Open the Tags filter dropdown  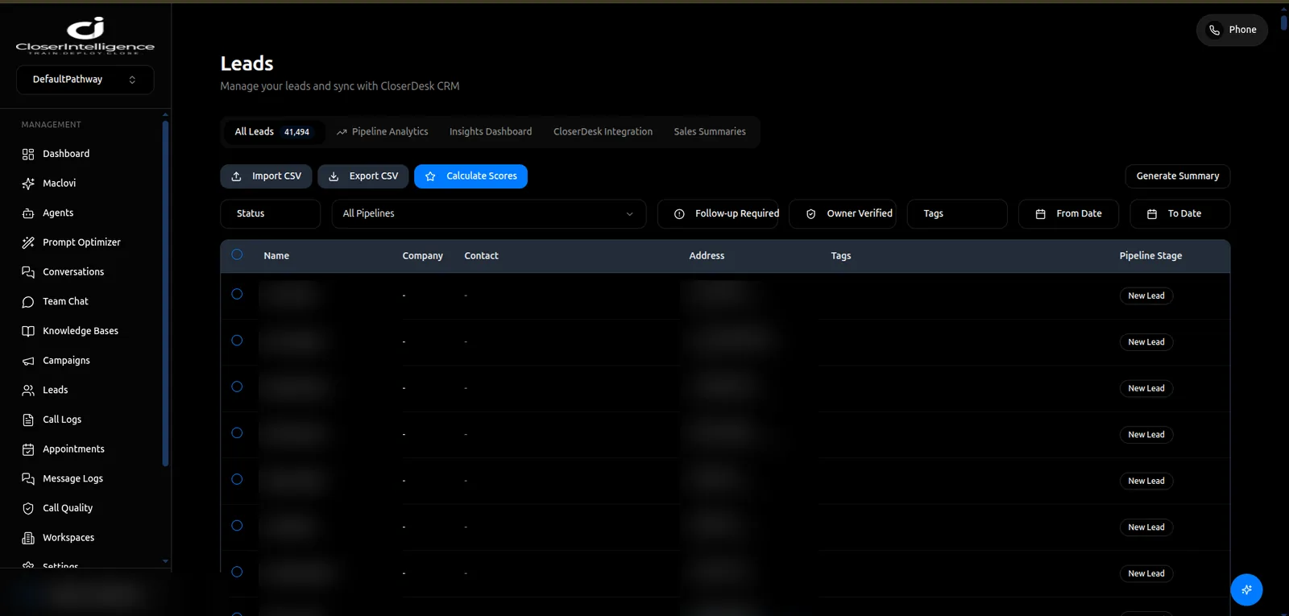(957, 214)
